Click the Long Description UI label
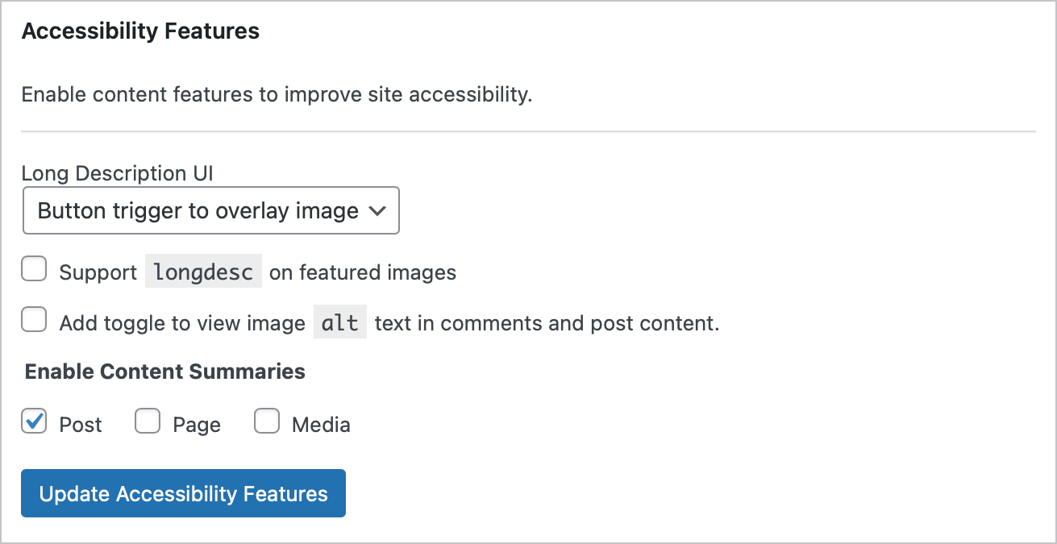 pyautogui.click(x=118, y=172)
